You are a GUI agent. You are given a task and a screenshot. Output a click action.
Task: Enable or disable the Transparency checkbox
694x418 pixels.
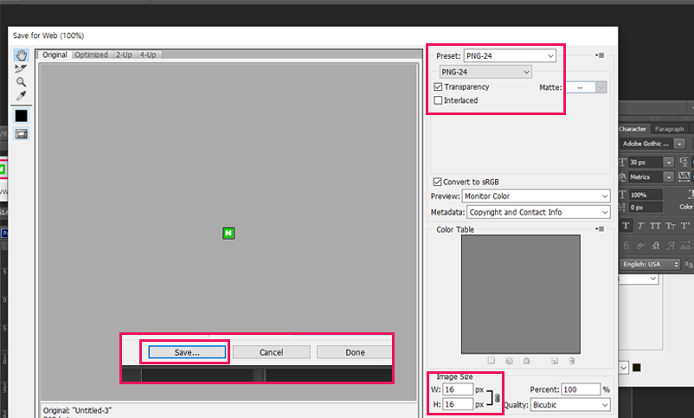point(438,87)
